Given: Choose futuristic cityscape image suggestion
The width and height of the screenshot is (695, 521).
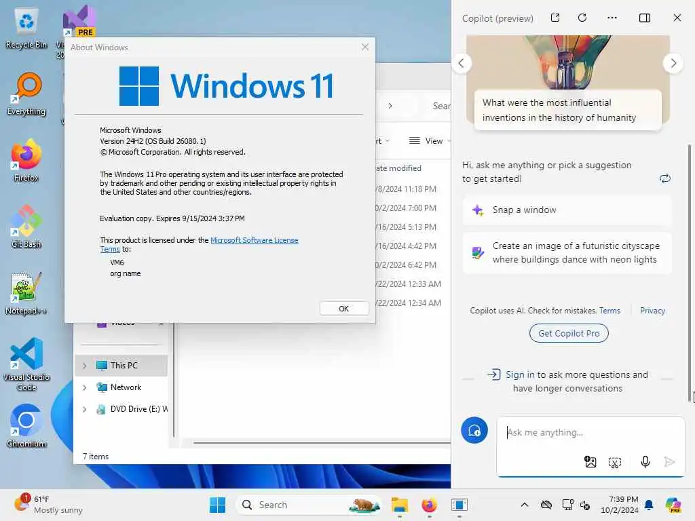Looking at the screenshot, I should coord(567,252).
